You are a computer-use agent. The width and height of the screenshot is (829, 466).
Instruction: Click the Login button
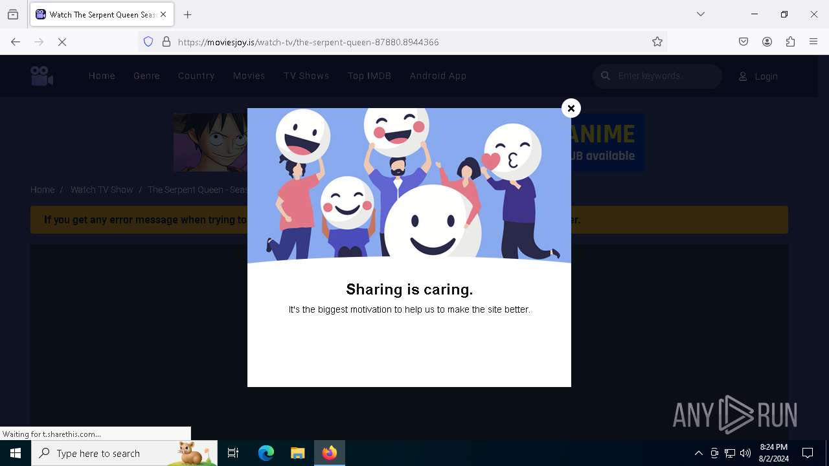tap(758, 76)
